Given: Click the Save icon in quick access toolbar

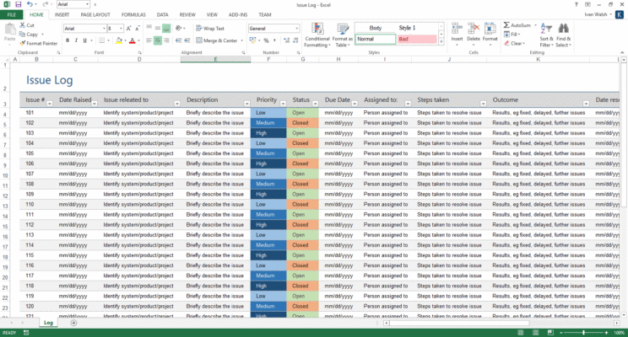Looking at the screenshot, I should pyautogui.click(x=18, y=4).
